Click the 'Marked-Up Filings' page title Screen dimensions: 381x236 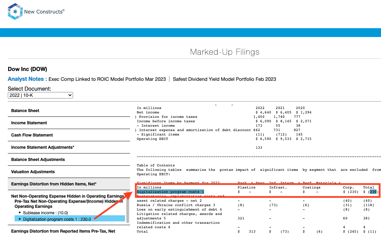point(225,52)
